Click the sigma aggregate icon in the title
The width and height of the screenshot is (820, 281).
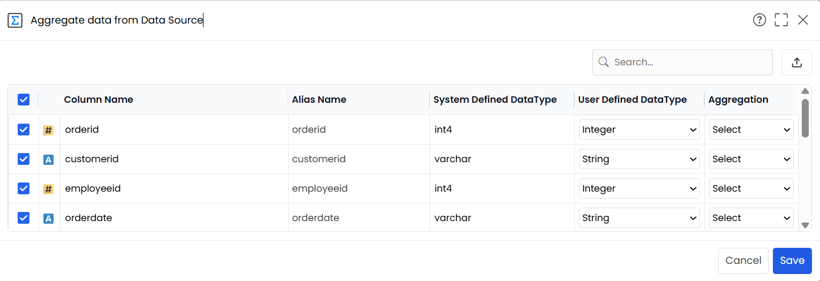15,20
